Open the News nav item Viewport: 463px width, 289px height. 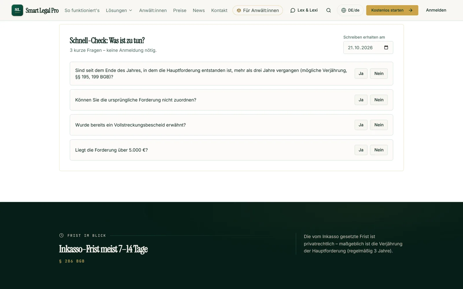coord(199,10)
